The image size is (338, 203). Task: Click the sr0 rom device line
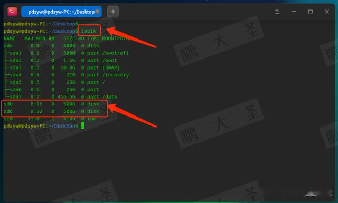50,119
